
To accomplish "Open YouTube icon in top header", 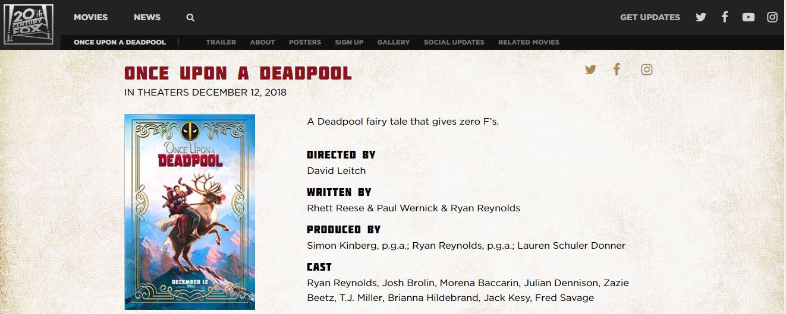I will pos(749,17).
